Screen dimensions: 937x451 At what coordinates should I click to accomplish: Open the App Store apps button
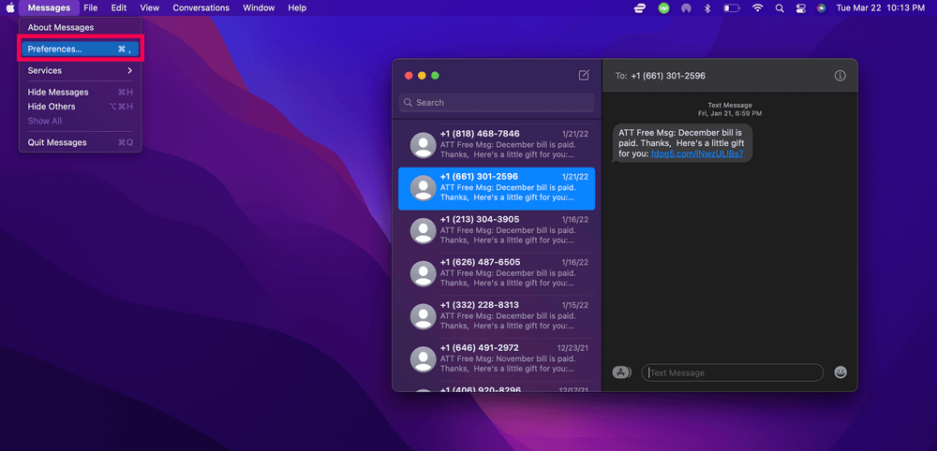click(x=621, y=372)
